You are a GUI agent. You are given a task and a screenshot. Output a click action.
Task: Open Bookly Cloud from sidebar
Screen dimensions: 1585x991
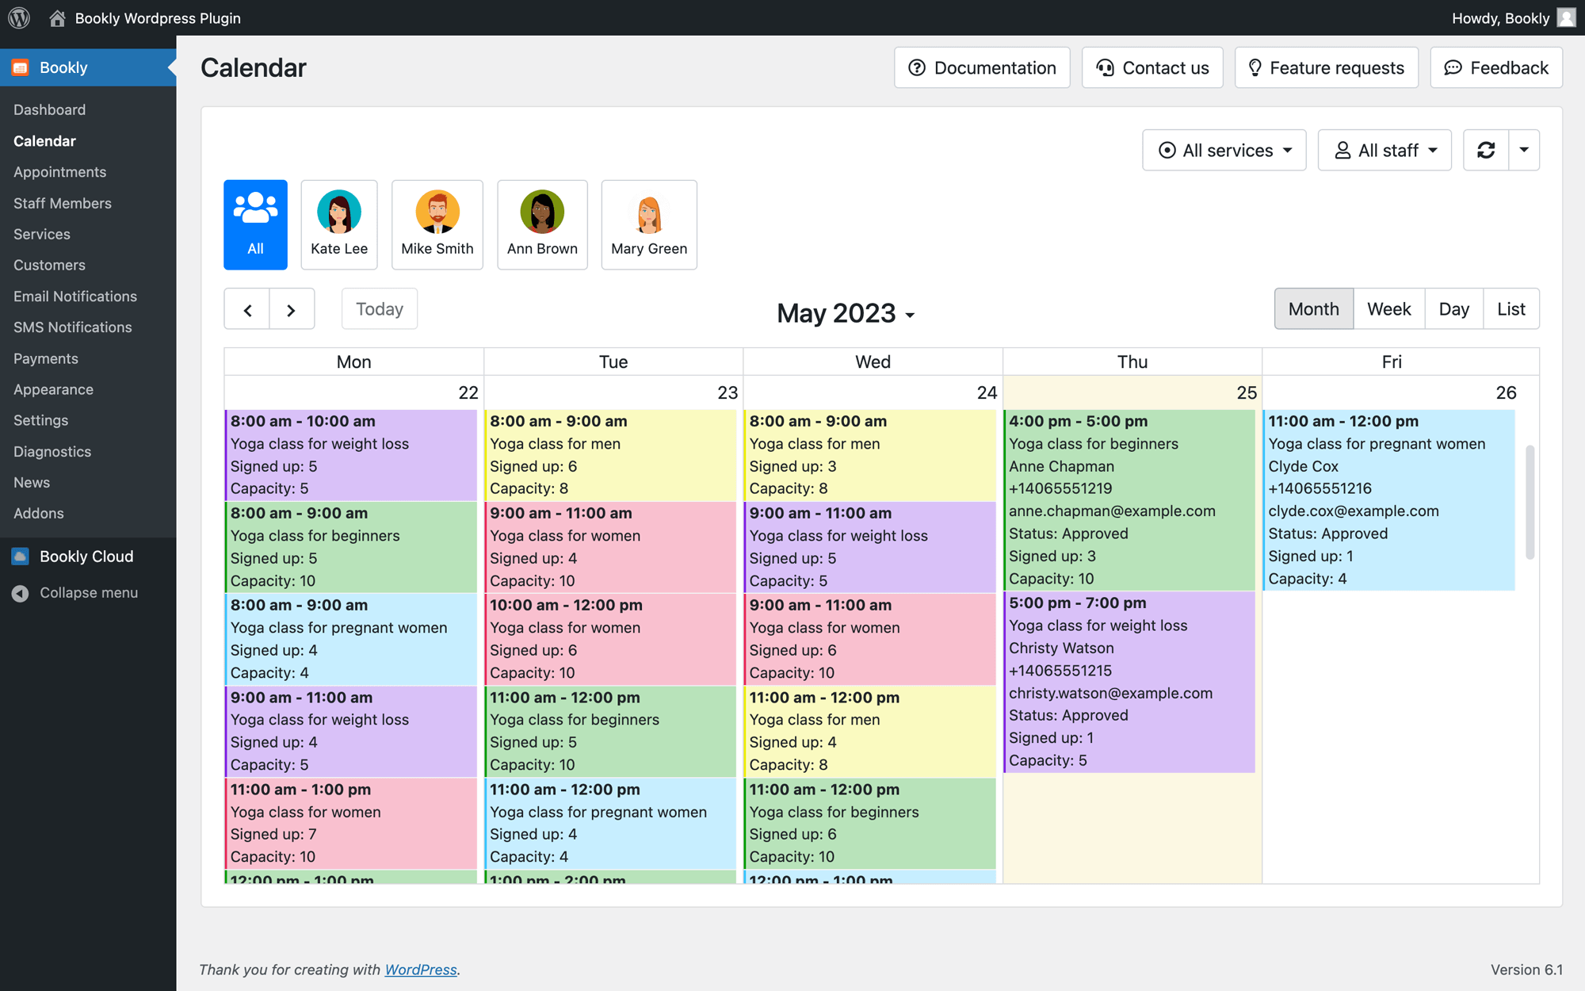86,557
